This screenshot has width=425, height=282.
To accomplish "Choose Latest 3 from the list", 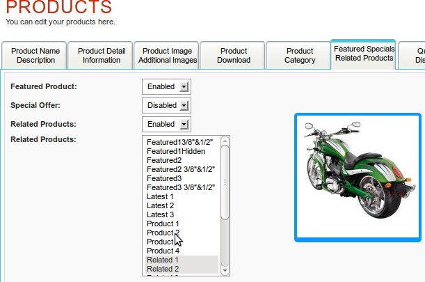I will pos(160,214).
